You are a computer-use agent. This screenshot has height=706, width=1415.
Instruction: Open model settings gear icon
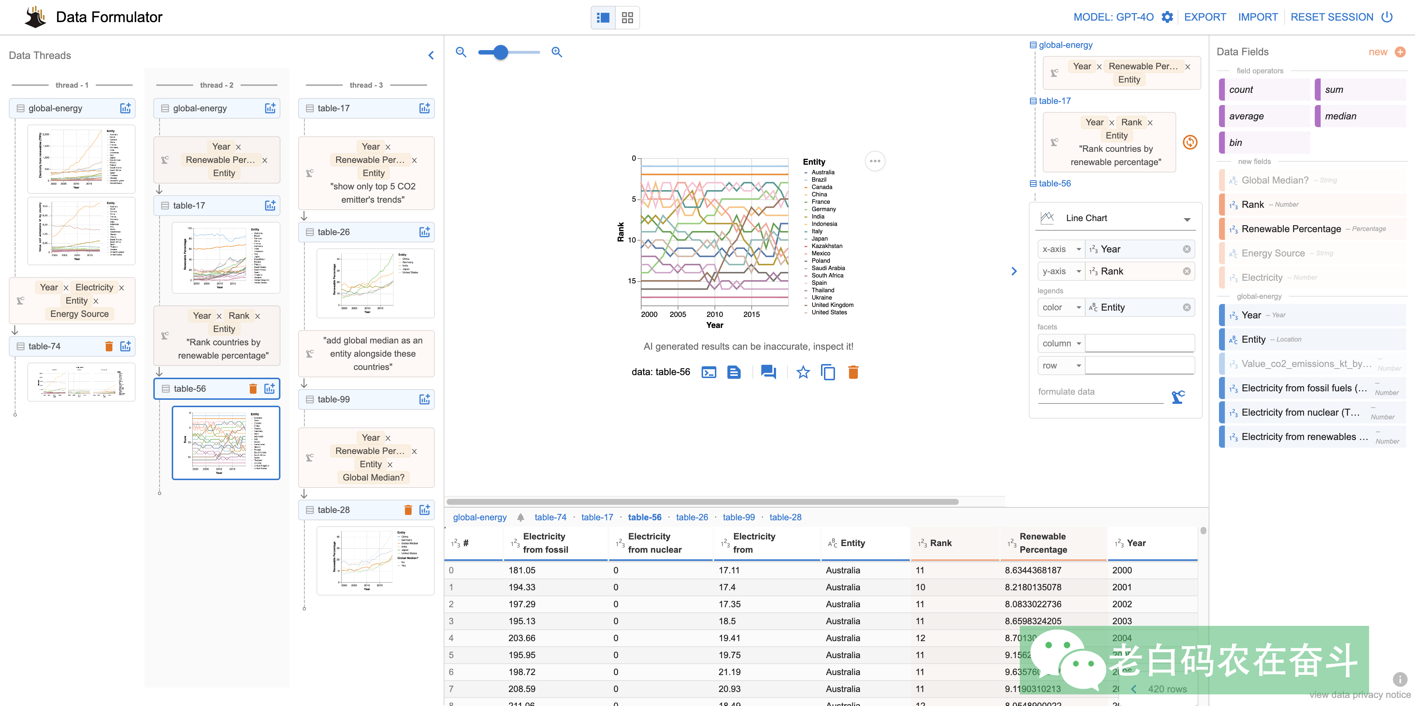coord(1167,17)
